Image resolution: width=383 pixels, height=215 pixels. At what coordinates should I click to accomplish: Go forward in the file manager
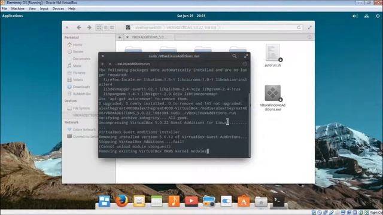click(x=89, y=27)
